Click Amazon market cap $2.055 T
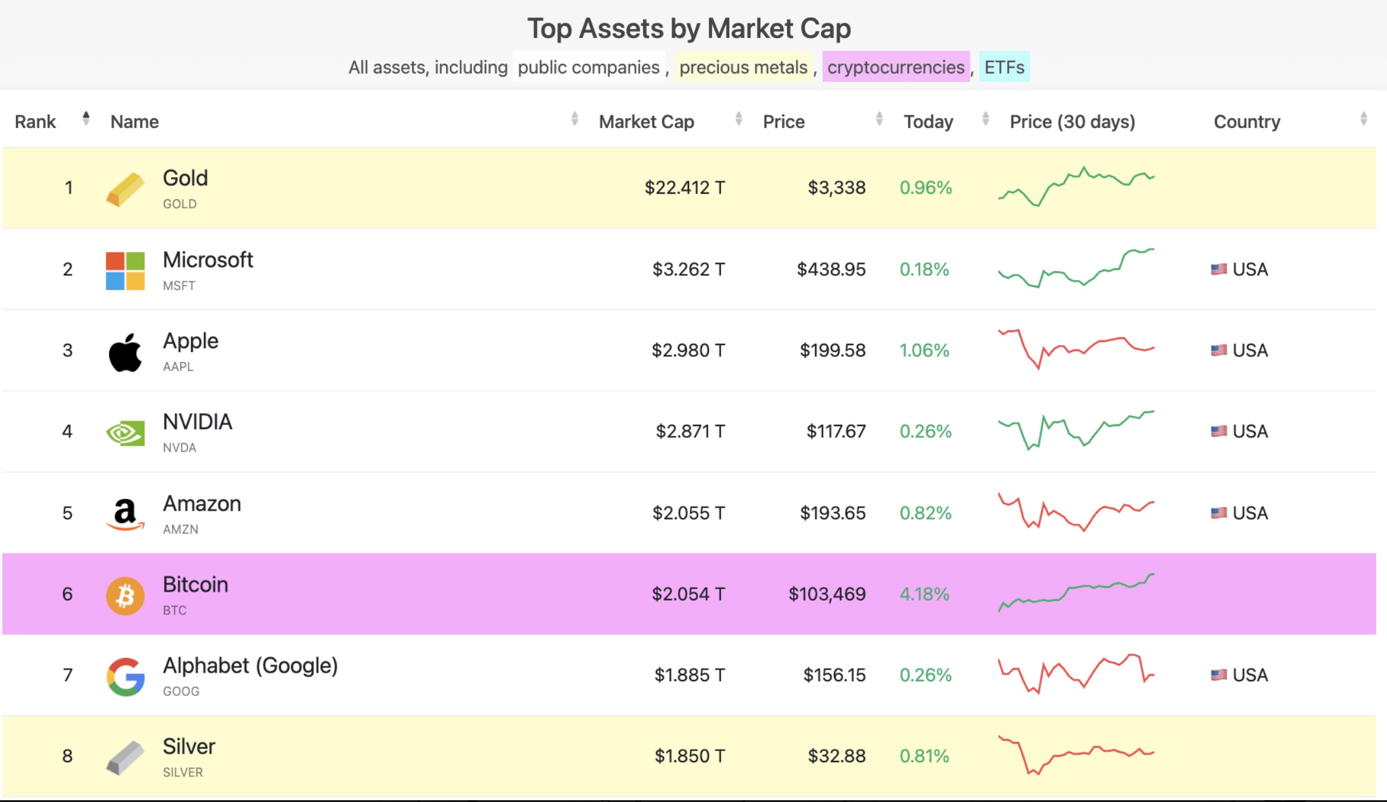1387x802 pixels. pyautogui.click(x=689, y=513)
